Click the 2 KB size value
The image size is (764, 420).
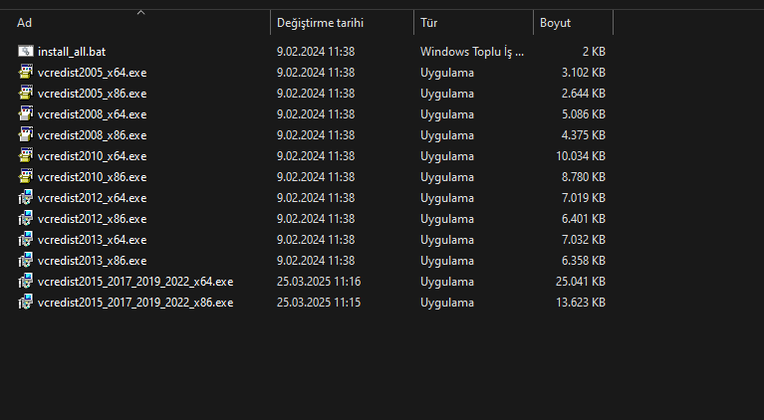(594, 52)
